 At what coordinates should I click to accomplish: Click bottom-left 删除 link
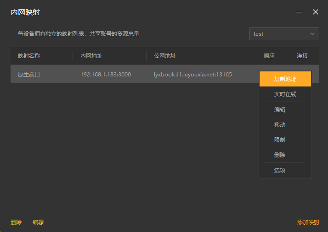[x=16, y=222]
